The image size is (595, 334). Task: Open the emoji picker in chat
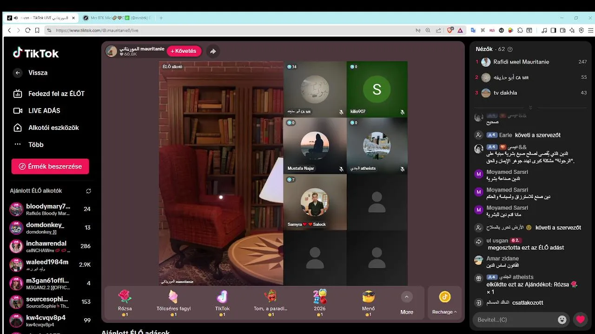click(x=562, y=320)
